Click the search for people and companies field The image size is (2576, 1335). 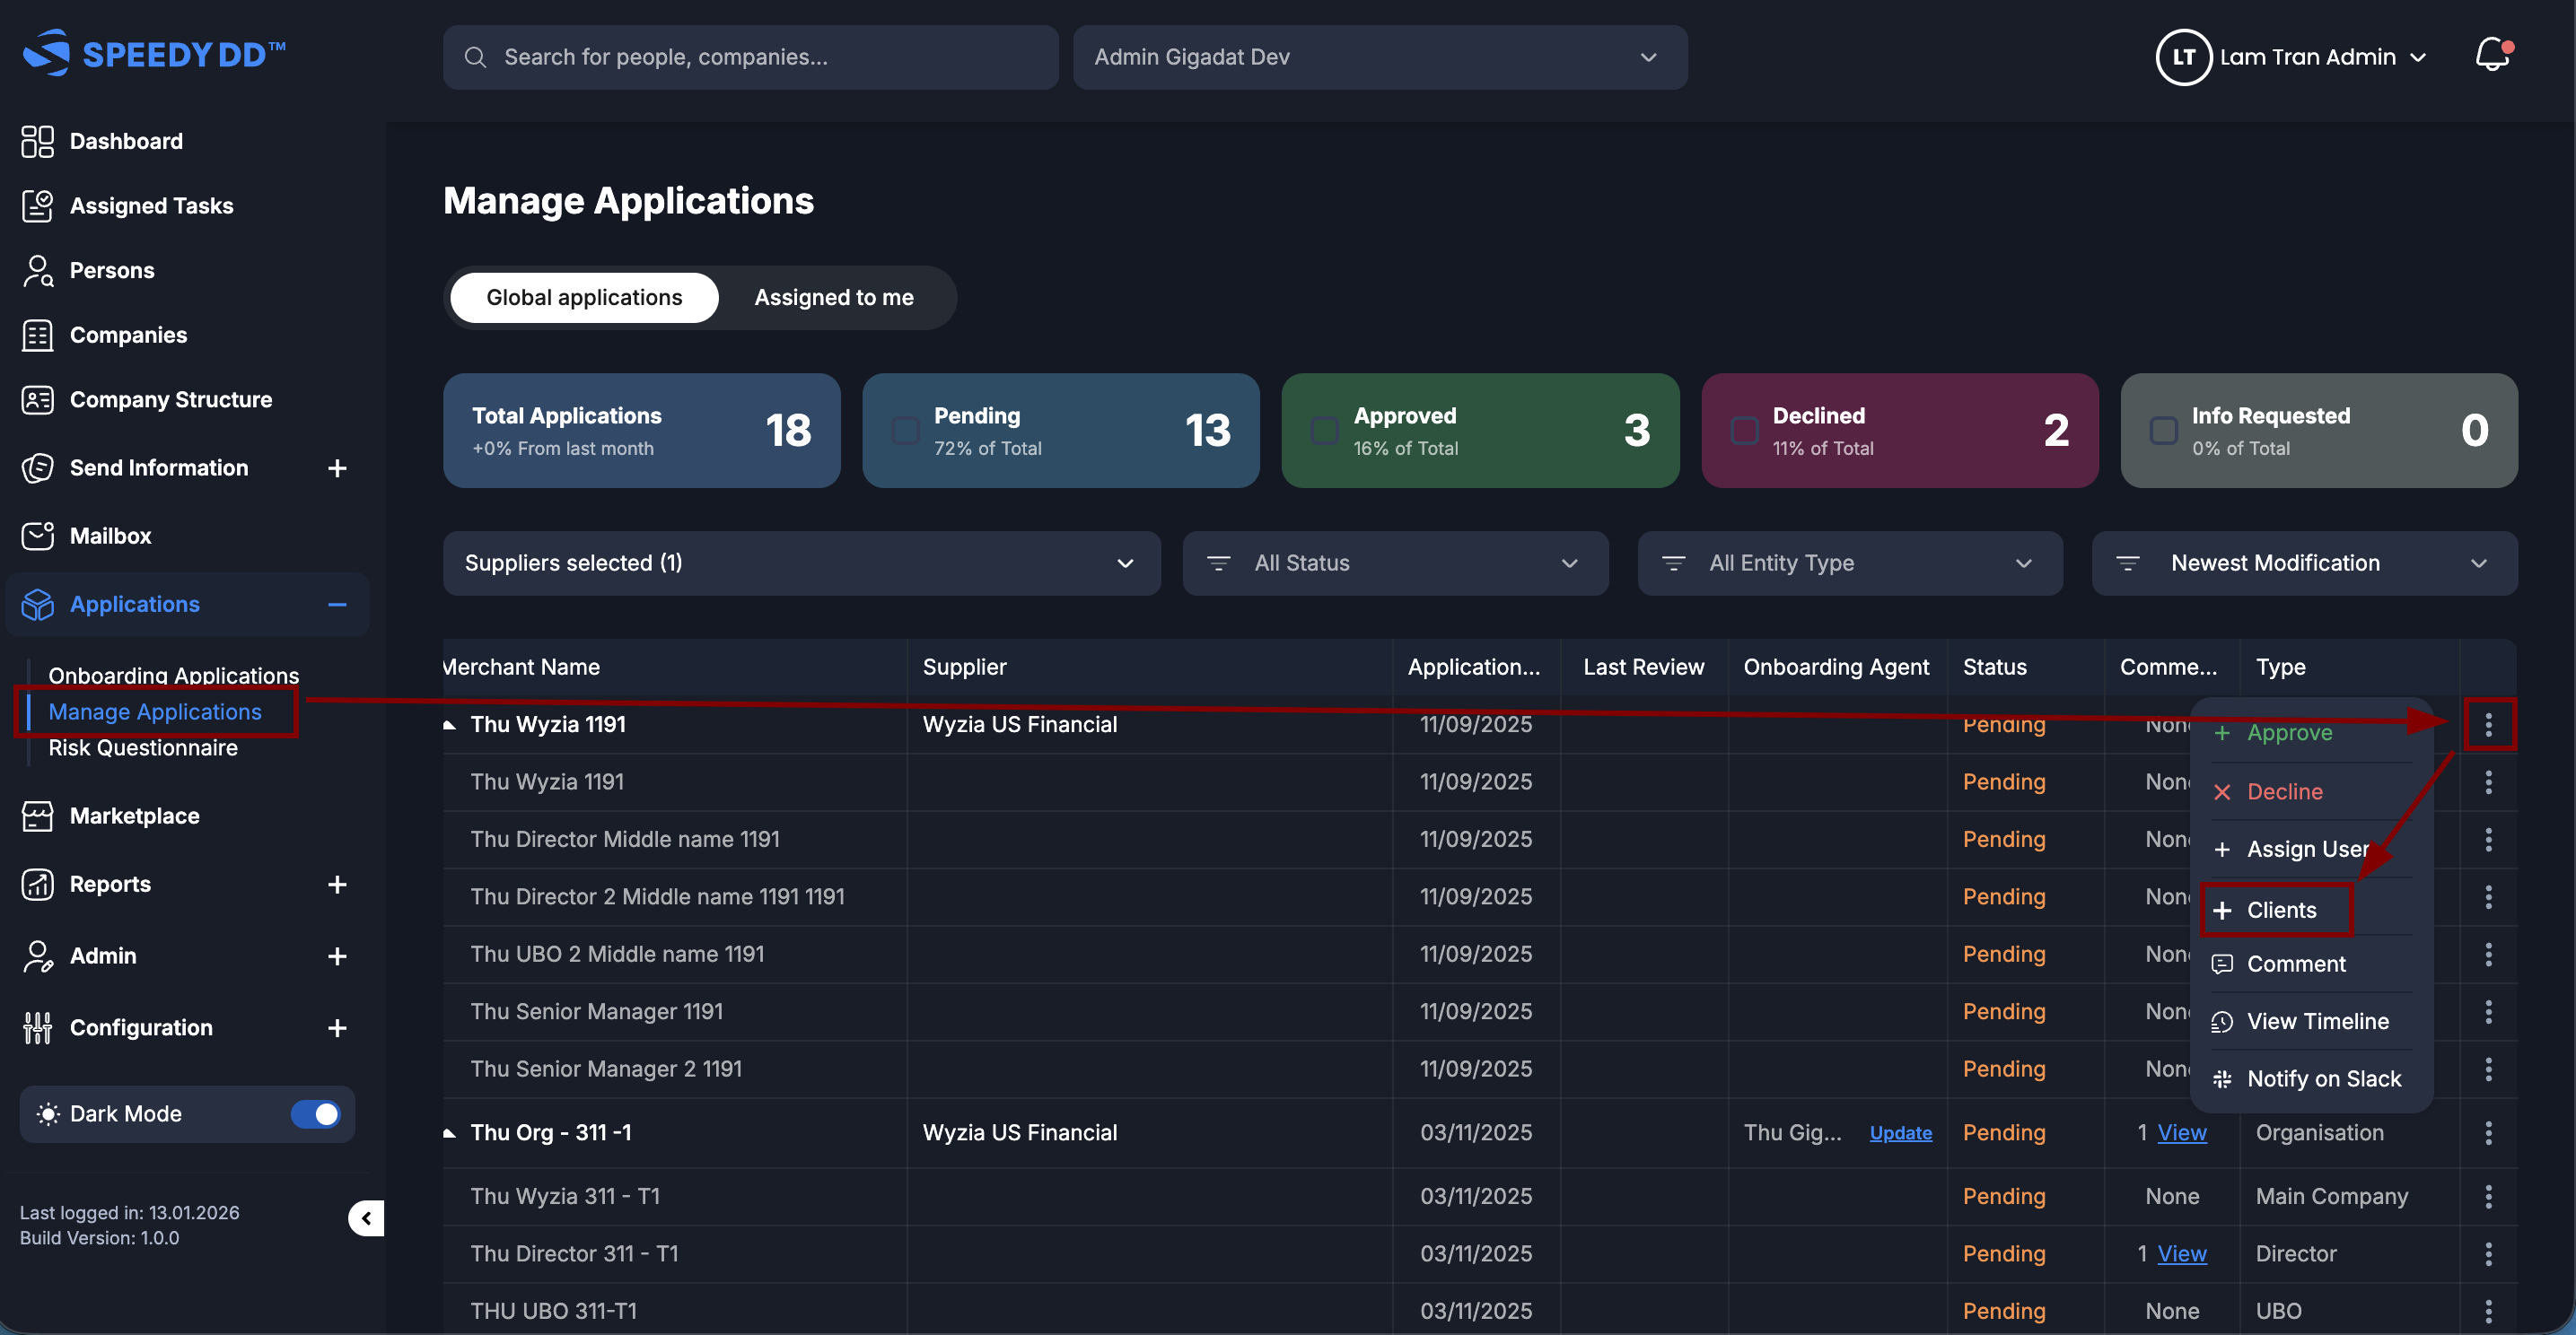[x=750, y=57]
